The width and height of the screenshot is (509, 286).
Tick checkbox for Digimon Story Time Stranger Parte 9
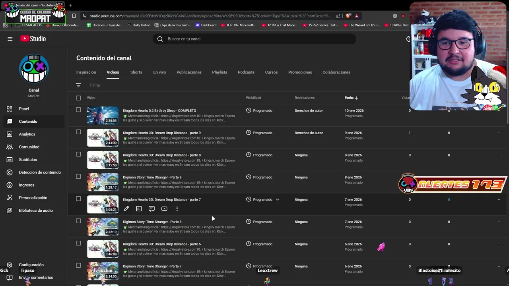coord(78,177)
